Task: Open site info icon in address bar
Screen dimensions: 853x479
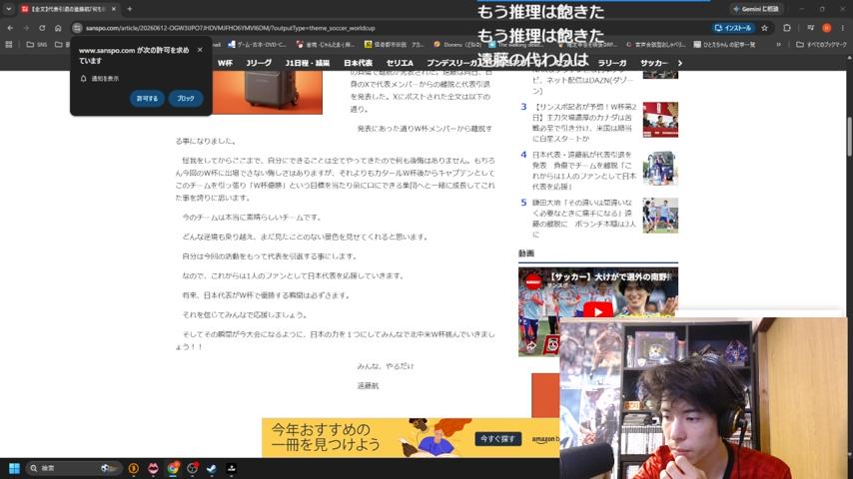Action: tap(77, 28)
